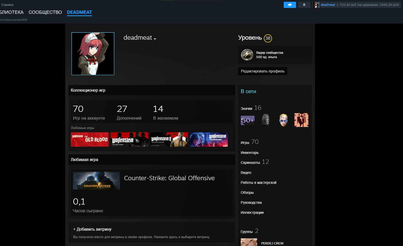
Task: Open the sunglasses face badge
Action: pyautogui.click(x=284, y=120)
